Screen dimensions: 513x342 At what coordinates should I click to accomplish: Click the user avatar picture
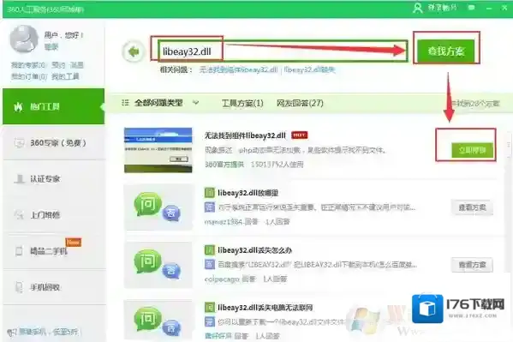(24, 39)
